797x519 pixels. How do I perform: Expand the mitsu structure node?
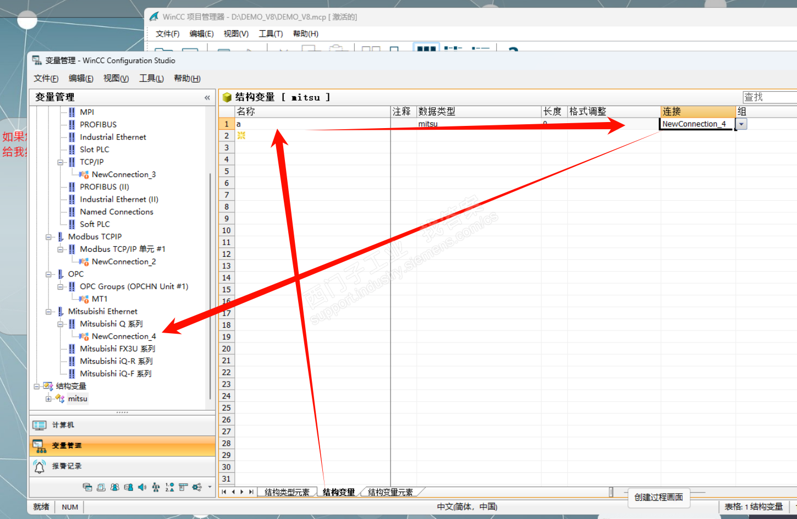[48, 399]
